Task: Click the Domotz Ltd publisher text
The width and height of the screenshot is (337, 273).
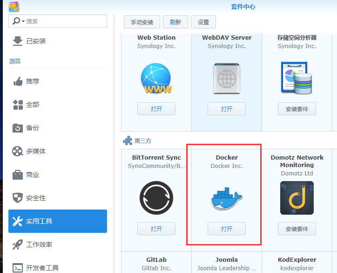Action: (x=297, y=173)
